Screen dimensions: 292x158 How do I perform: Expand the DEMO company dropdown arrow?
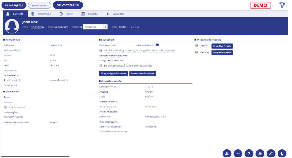click(x=272, y=5)
